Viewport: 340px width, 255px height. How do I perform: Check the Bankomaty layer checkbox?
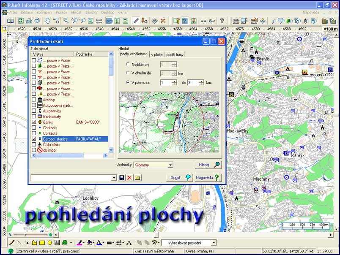point(34,117)
